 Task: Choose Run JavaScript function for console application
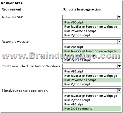click(92, 96)
